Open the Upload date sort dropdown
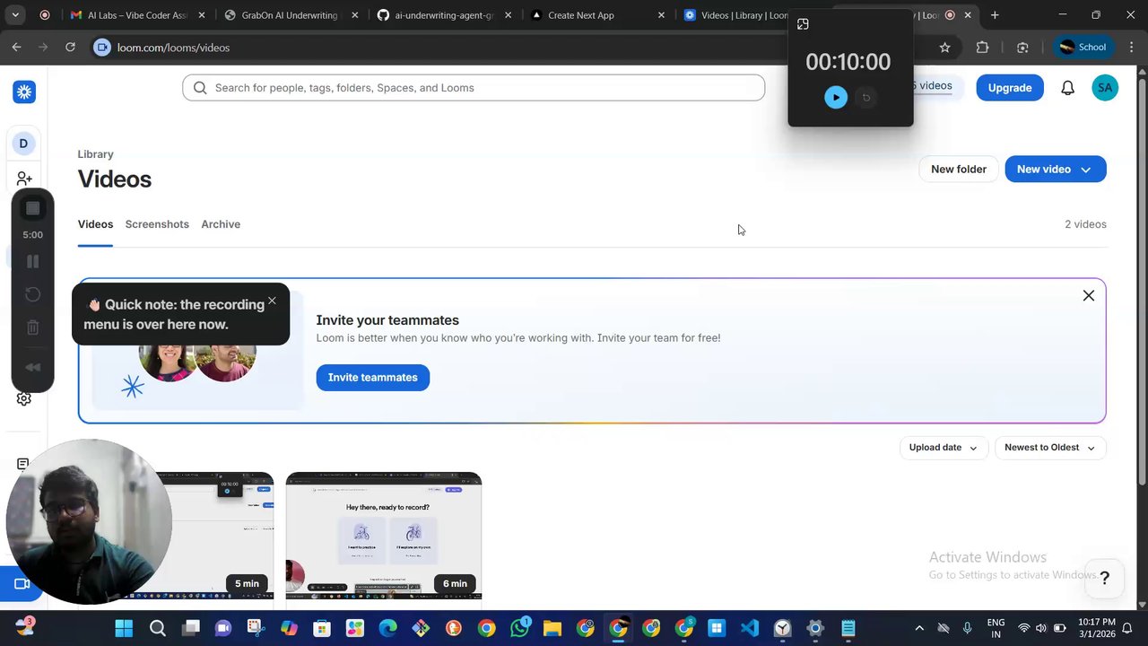This screenshot has height=646, width=1148. pos(944,448)
